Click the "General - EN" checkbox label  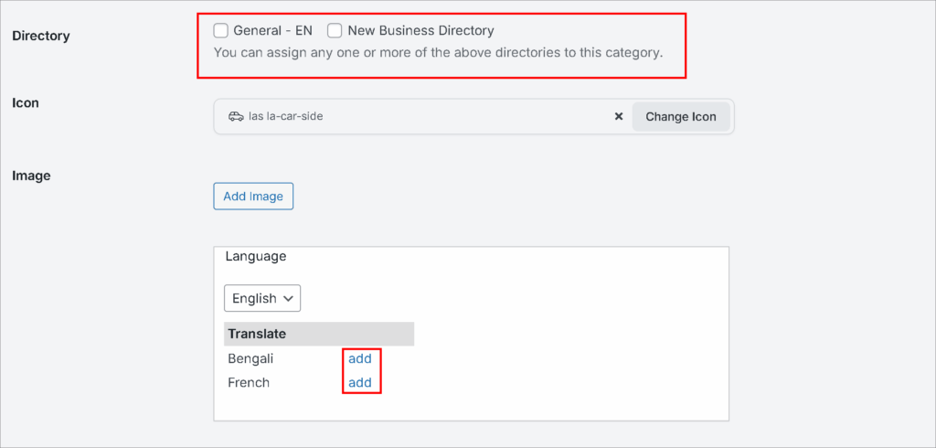point(272,31)
